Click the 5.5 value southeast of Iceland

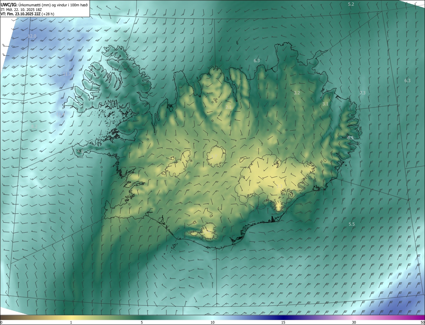(352, 224)
